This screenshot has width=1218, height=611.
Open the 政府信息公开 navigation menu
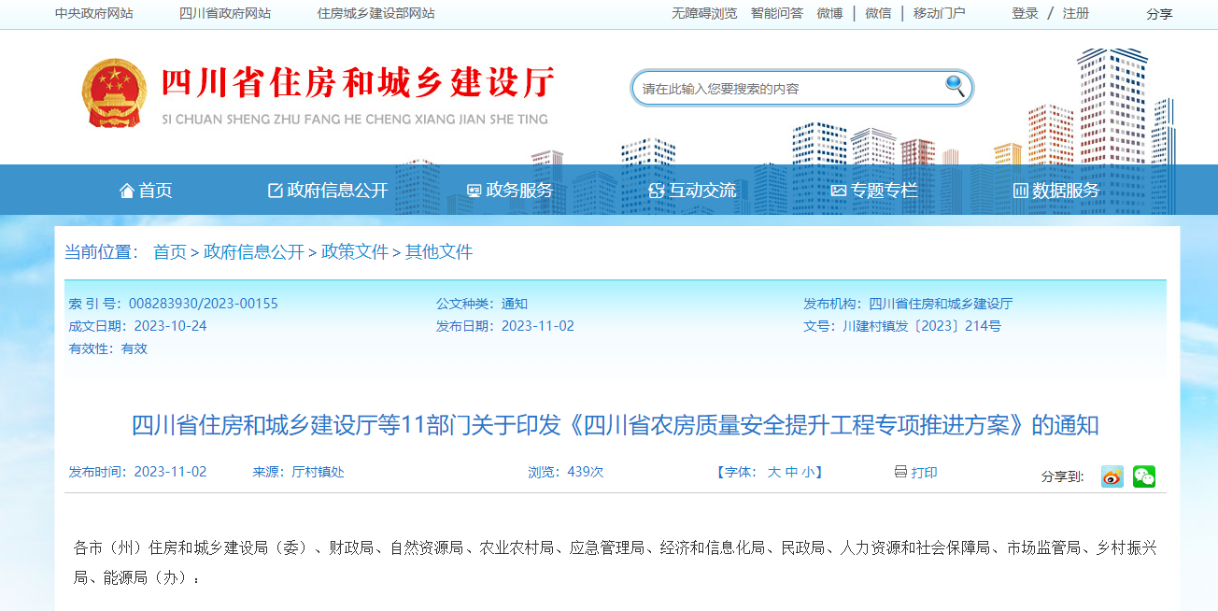tap(334, 190)
